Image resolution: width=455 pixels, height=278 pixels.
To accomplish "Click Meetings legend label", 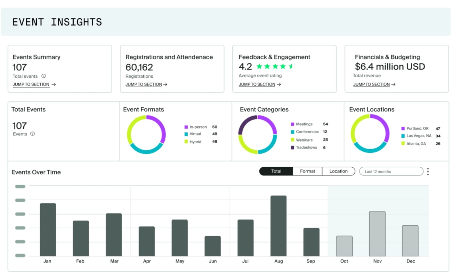I will pyautogui.click(x=304, y=124).
